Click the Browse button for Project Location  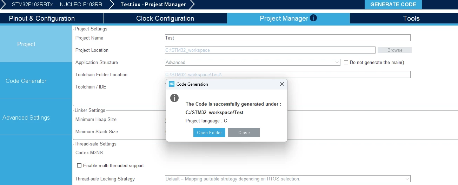[x=395, y=50]
